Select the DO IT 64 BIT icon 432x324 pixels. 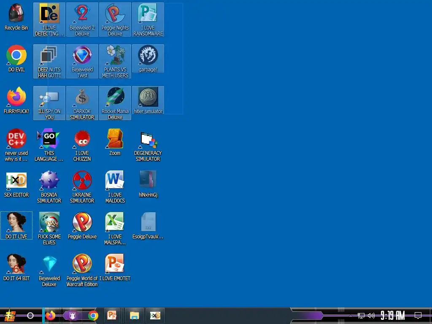[x=16, y=267]
